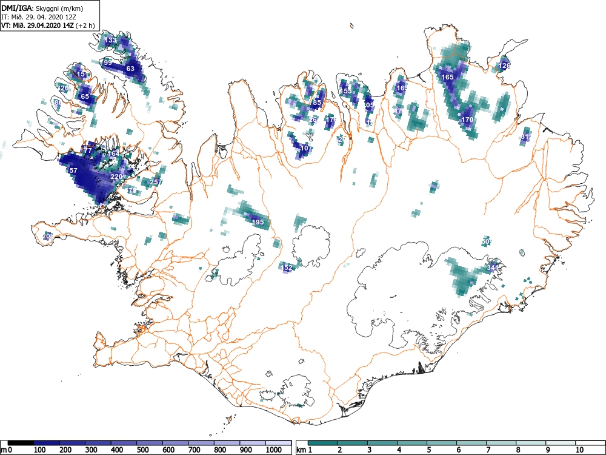Select the map value 208 on western peninsula
Screen dimensions: 606x455
tap(48, 236)
